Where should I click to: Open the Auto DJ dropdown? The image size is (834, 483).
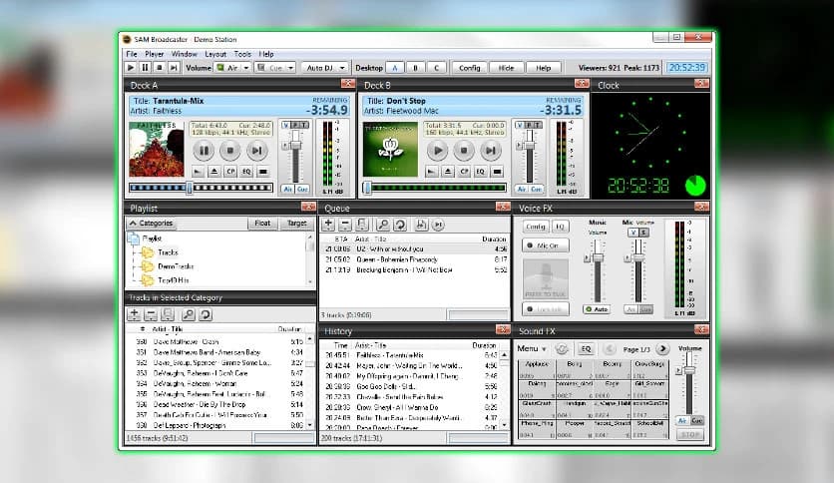click(x=342, y=68)
